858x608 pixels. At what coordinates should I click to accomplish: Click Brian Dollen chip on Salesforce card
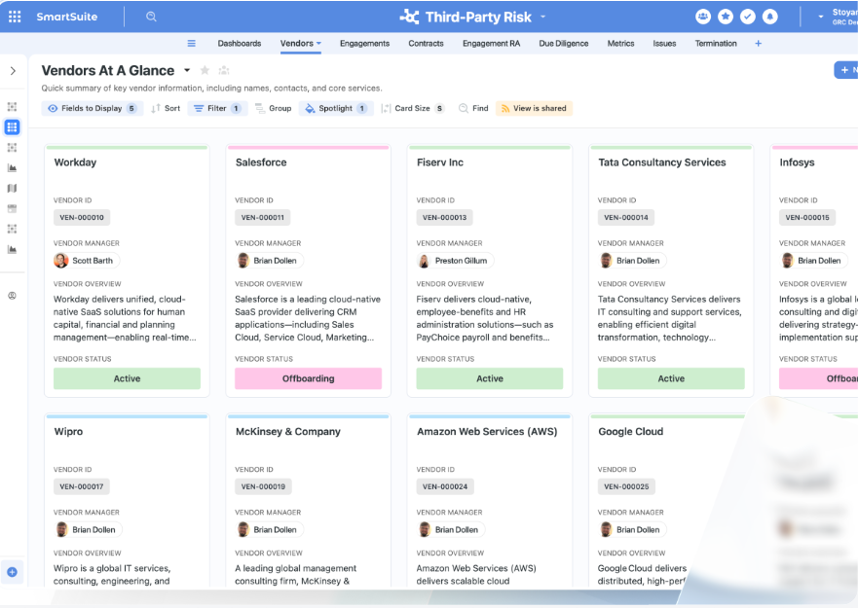(269, 261)
